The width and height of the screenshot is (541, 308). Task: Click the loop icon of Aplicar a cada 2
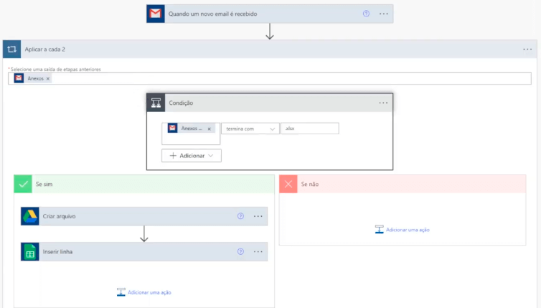(x=11, y=49)
